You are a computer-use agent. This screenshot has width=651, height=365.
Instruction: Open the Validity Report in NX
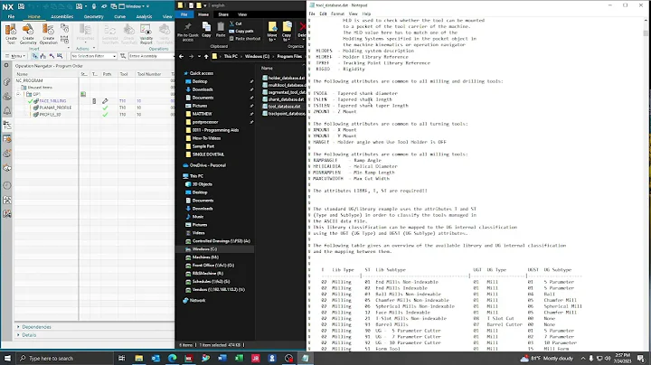click(146, 33)
